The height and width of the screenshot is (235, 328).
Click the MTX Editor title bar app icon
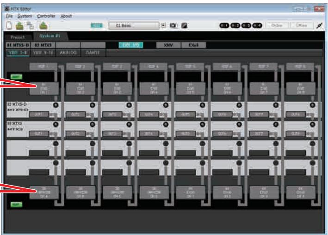point(7,9)
